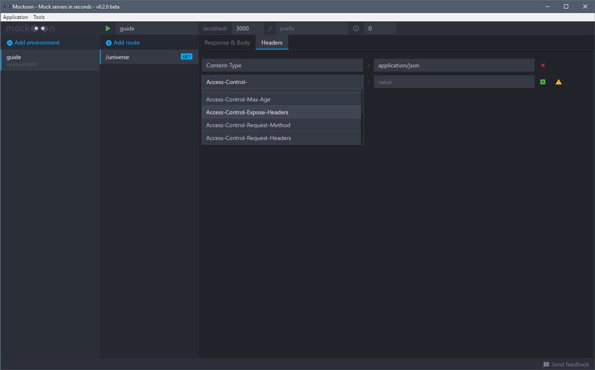
Task: Click the Send feedback chat icon
Action: tap(546, 365)
